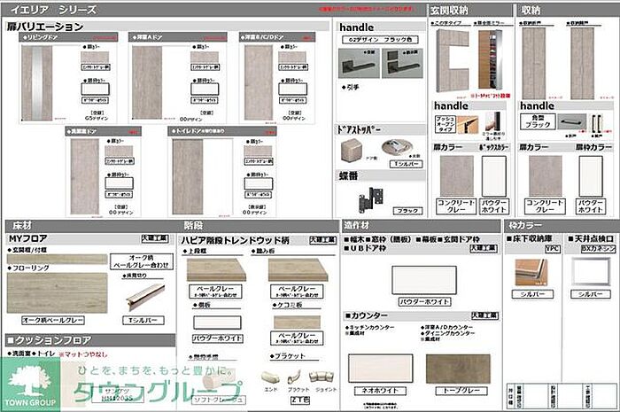Click the entrance storage cabinet image

(x=453, y=60)
